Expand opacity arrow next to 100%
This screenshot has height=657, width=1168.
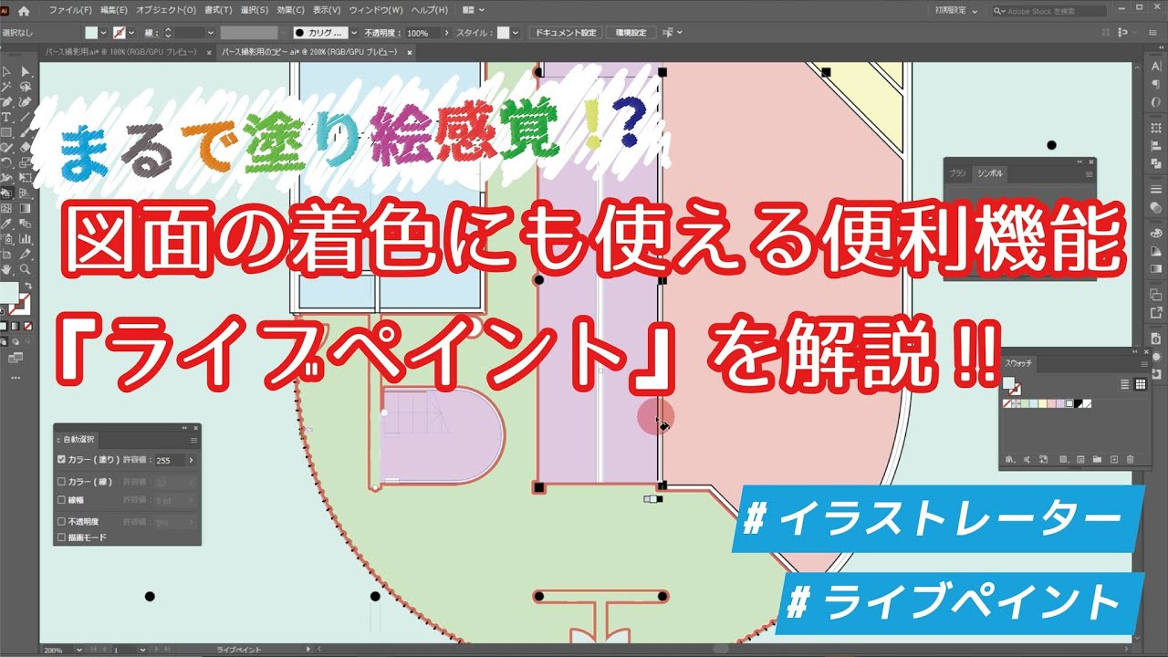(446, 33)
